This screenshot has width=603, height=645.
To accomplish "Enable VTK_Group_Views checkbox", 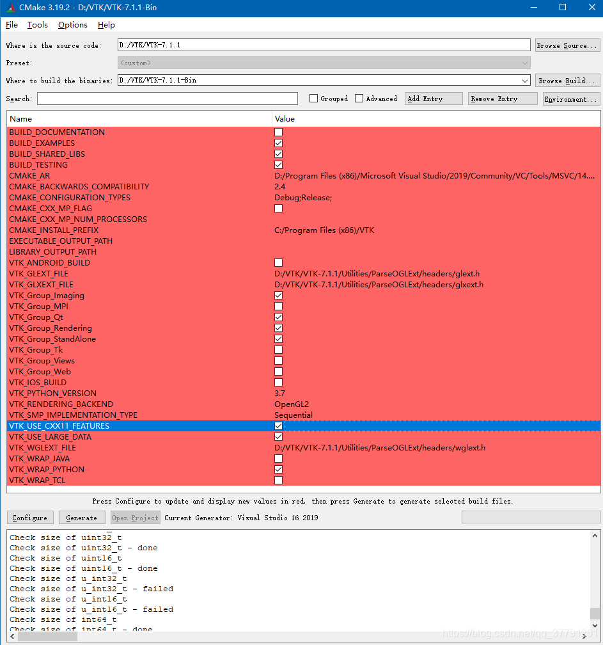I will (279, 361).
